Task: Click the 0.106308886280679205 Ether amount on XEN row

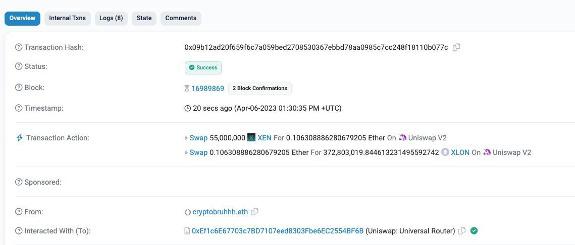Action: pyautogui.click(x=336, y=138)
